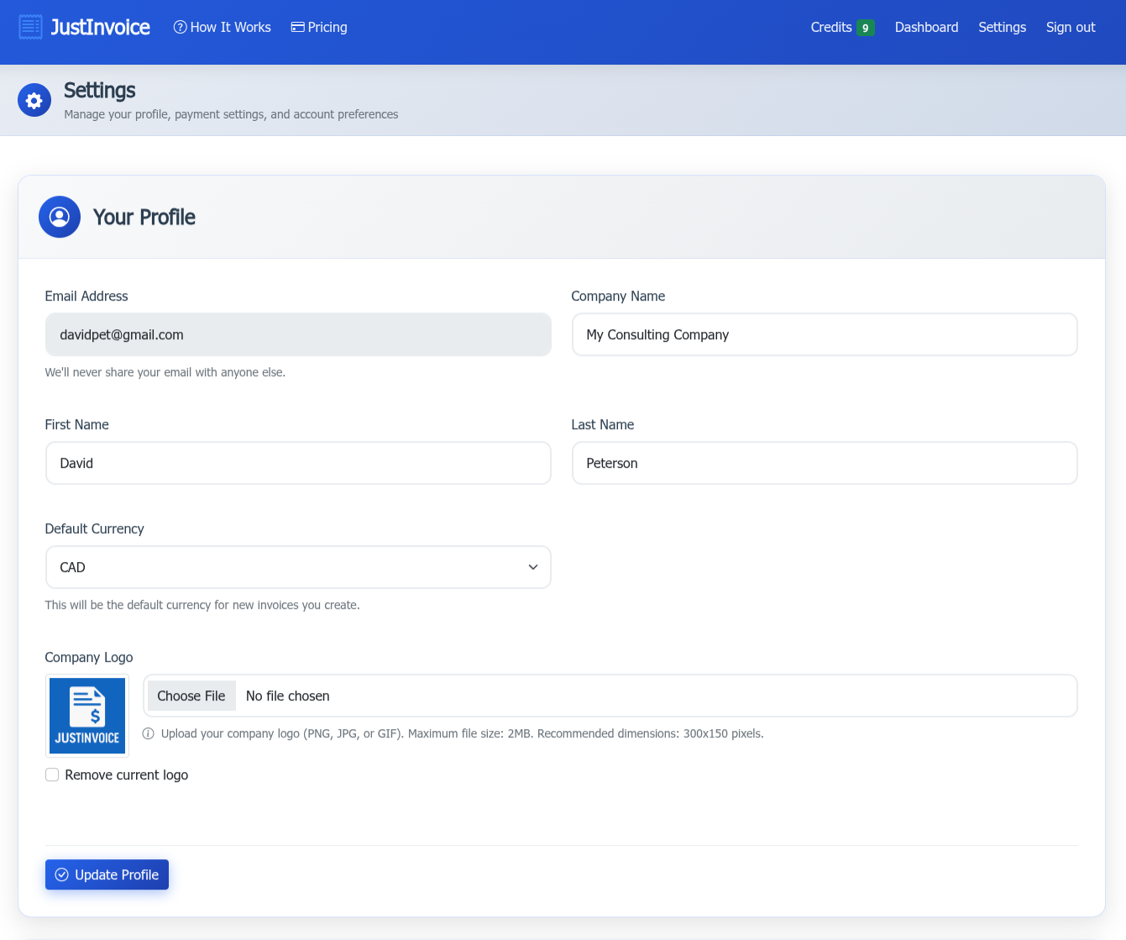Click the JustInvoice brand name
The width and height of the screenshot is (1126, 940).
100,27
